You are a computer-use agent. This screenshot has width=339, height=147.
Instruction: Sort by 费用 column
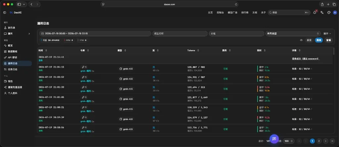pos(226,50)
